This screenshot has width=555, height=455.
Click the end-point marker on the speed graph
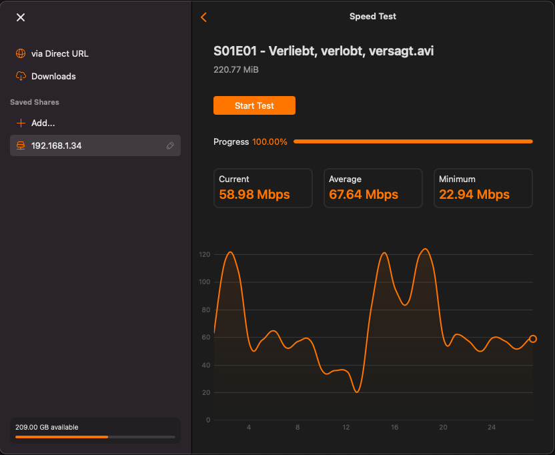[x=532, y=339]
